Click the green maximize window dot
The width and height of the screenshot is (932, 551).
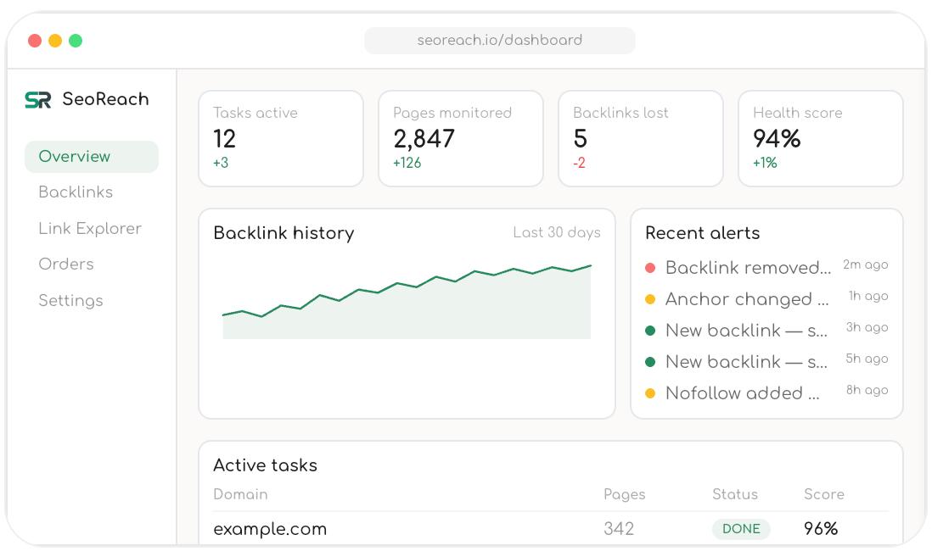pos(76,41)
